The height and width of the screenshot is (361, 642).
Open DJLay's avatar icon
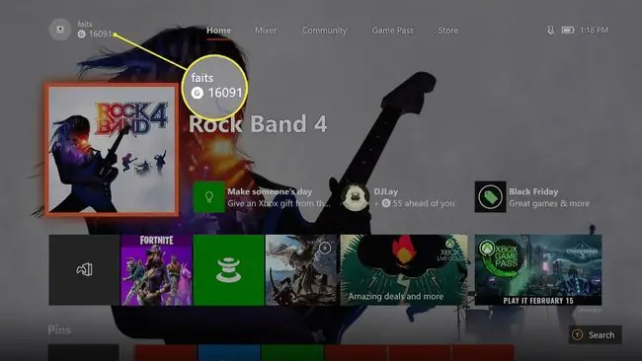click(355, 197)
